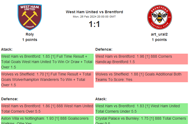Select the 1.88 Both Teams To Score bet
189x124 pixels.
tap(141, 77)
